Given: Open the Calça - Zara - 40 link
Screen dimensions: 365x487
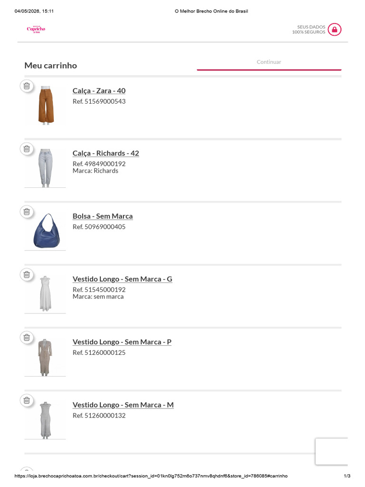Looking at the screenshot, I should [99, 91].
